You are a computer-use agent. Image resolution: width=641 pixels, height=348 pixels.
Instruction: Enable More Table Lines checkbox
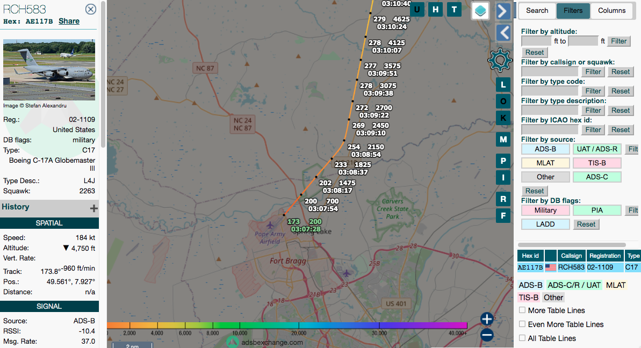pyautogui.click(x=522, y=310)
